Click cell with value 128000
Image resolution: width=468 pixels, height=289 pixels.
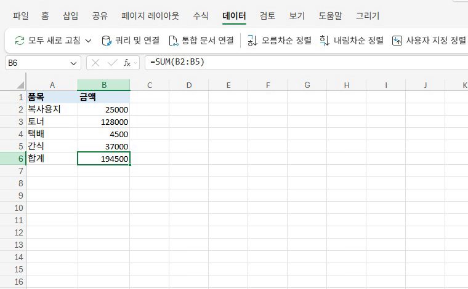(x=104, y=122)
